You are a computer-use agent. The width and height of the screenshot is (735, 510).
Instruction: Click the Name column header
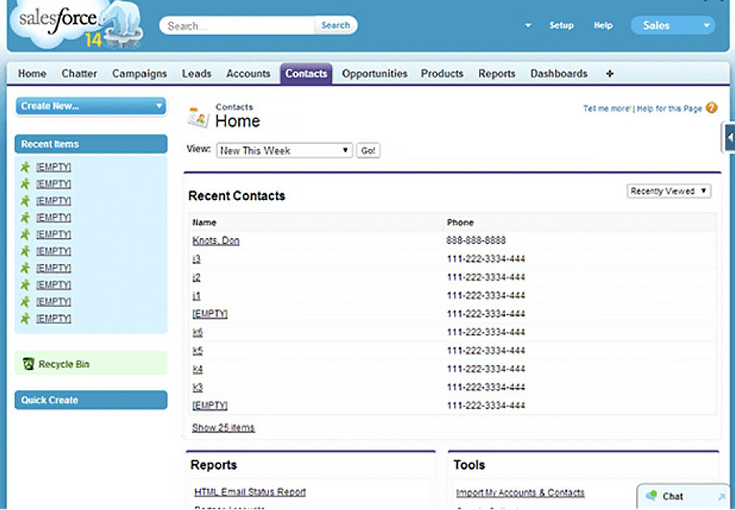pos(204,222)
